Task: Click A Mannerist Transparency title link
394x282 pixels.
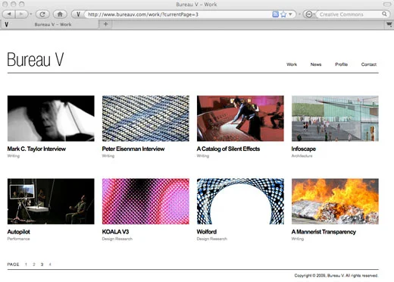Action: (x=324, y=232)
